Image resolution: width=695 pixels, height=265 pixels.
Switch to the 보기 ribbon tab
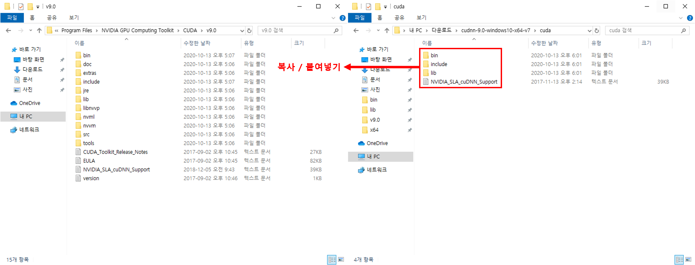point(73,18)
